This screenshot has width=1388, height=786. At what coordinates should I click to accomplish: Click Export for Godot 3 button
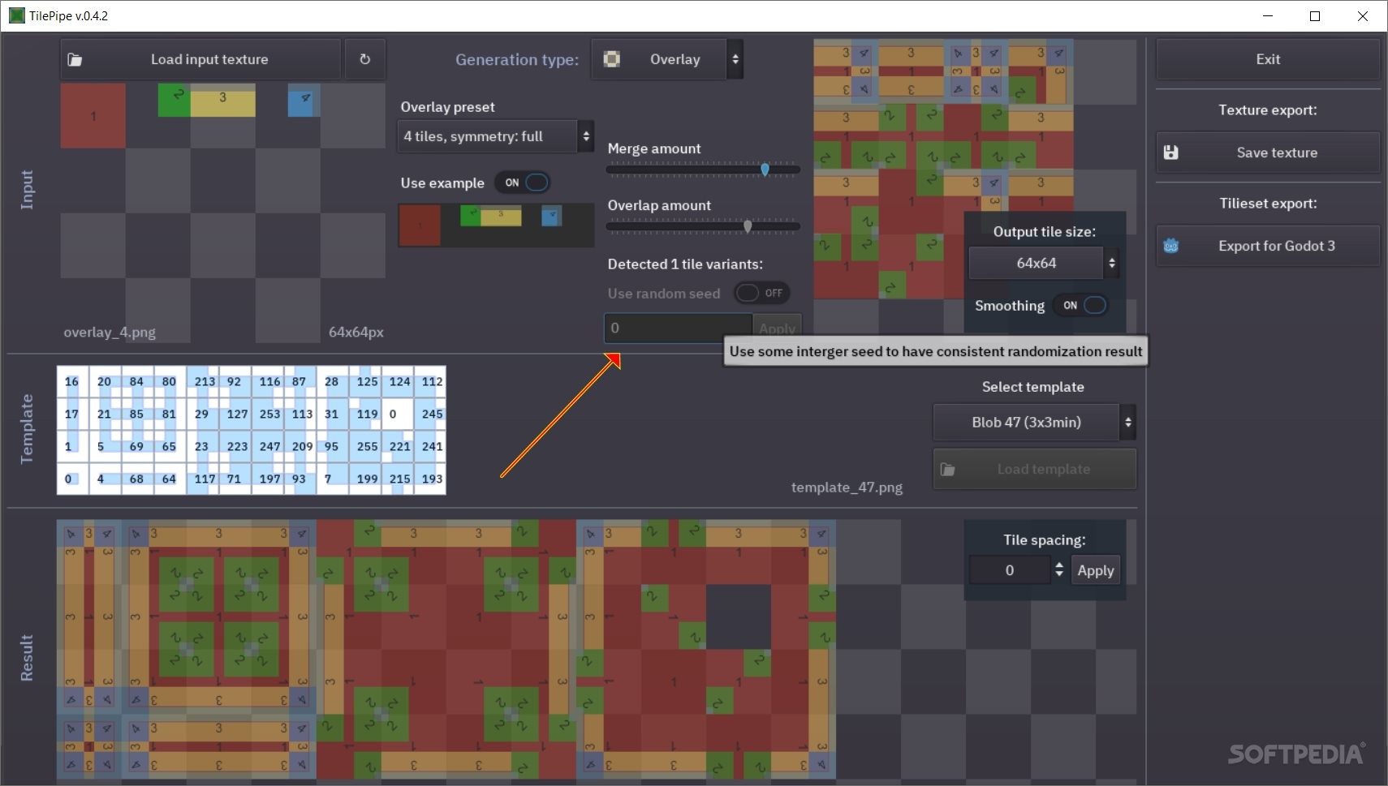(1267, 246)
